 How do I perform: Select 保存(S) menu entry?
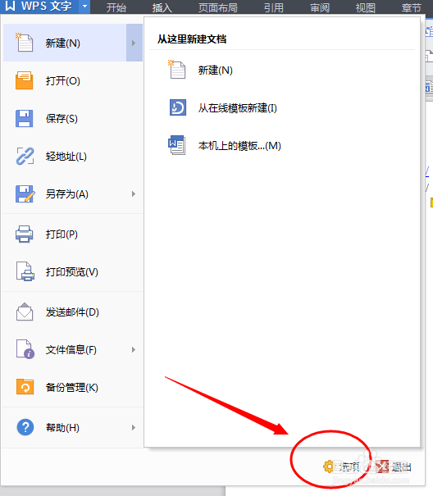coord(73,119)
